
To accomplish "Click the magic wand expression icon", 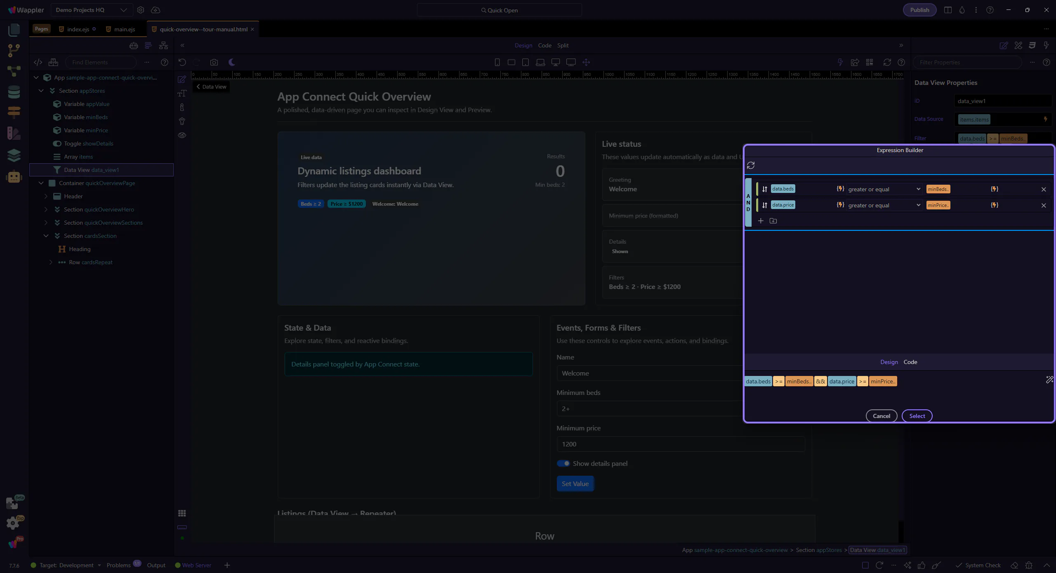I will click(x=1049, y=380).
